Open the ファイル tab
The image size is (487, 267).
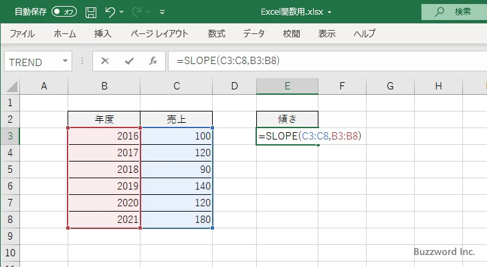[22, 33]
